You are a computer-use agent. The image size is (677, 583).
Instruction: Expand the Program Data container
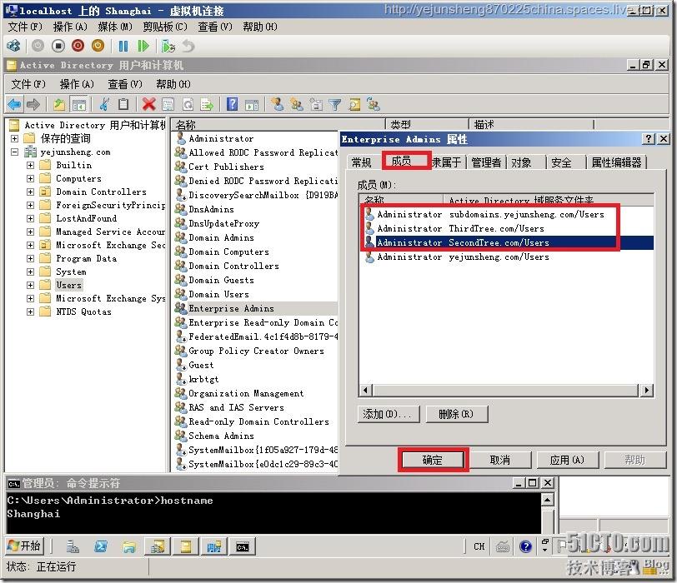coord(30,259)
